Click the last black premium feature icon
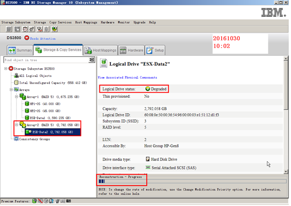291x206 pixels. (x=68, y=201)
